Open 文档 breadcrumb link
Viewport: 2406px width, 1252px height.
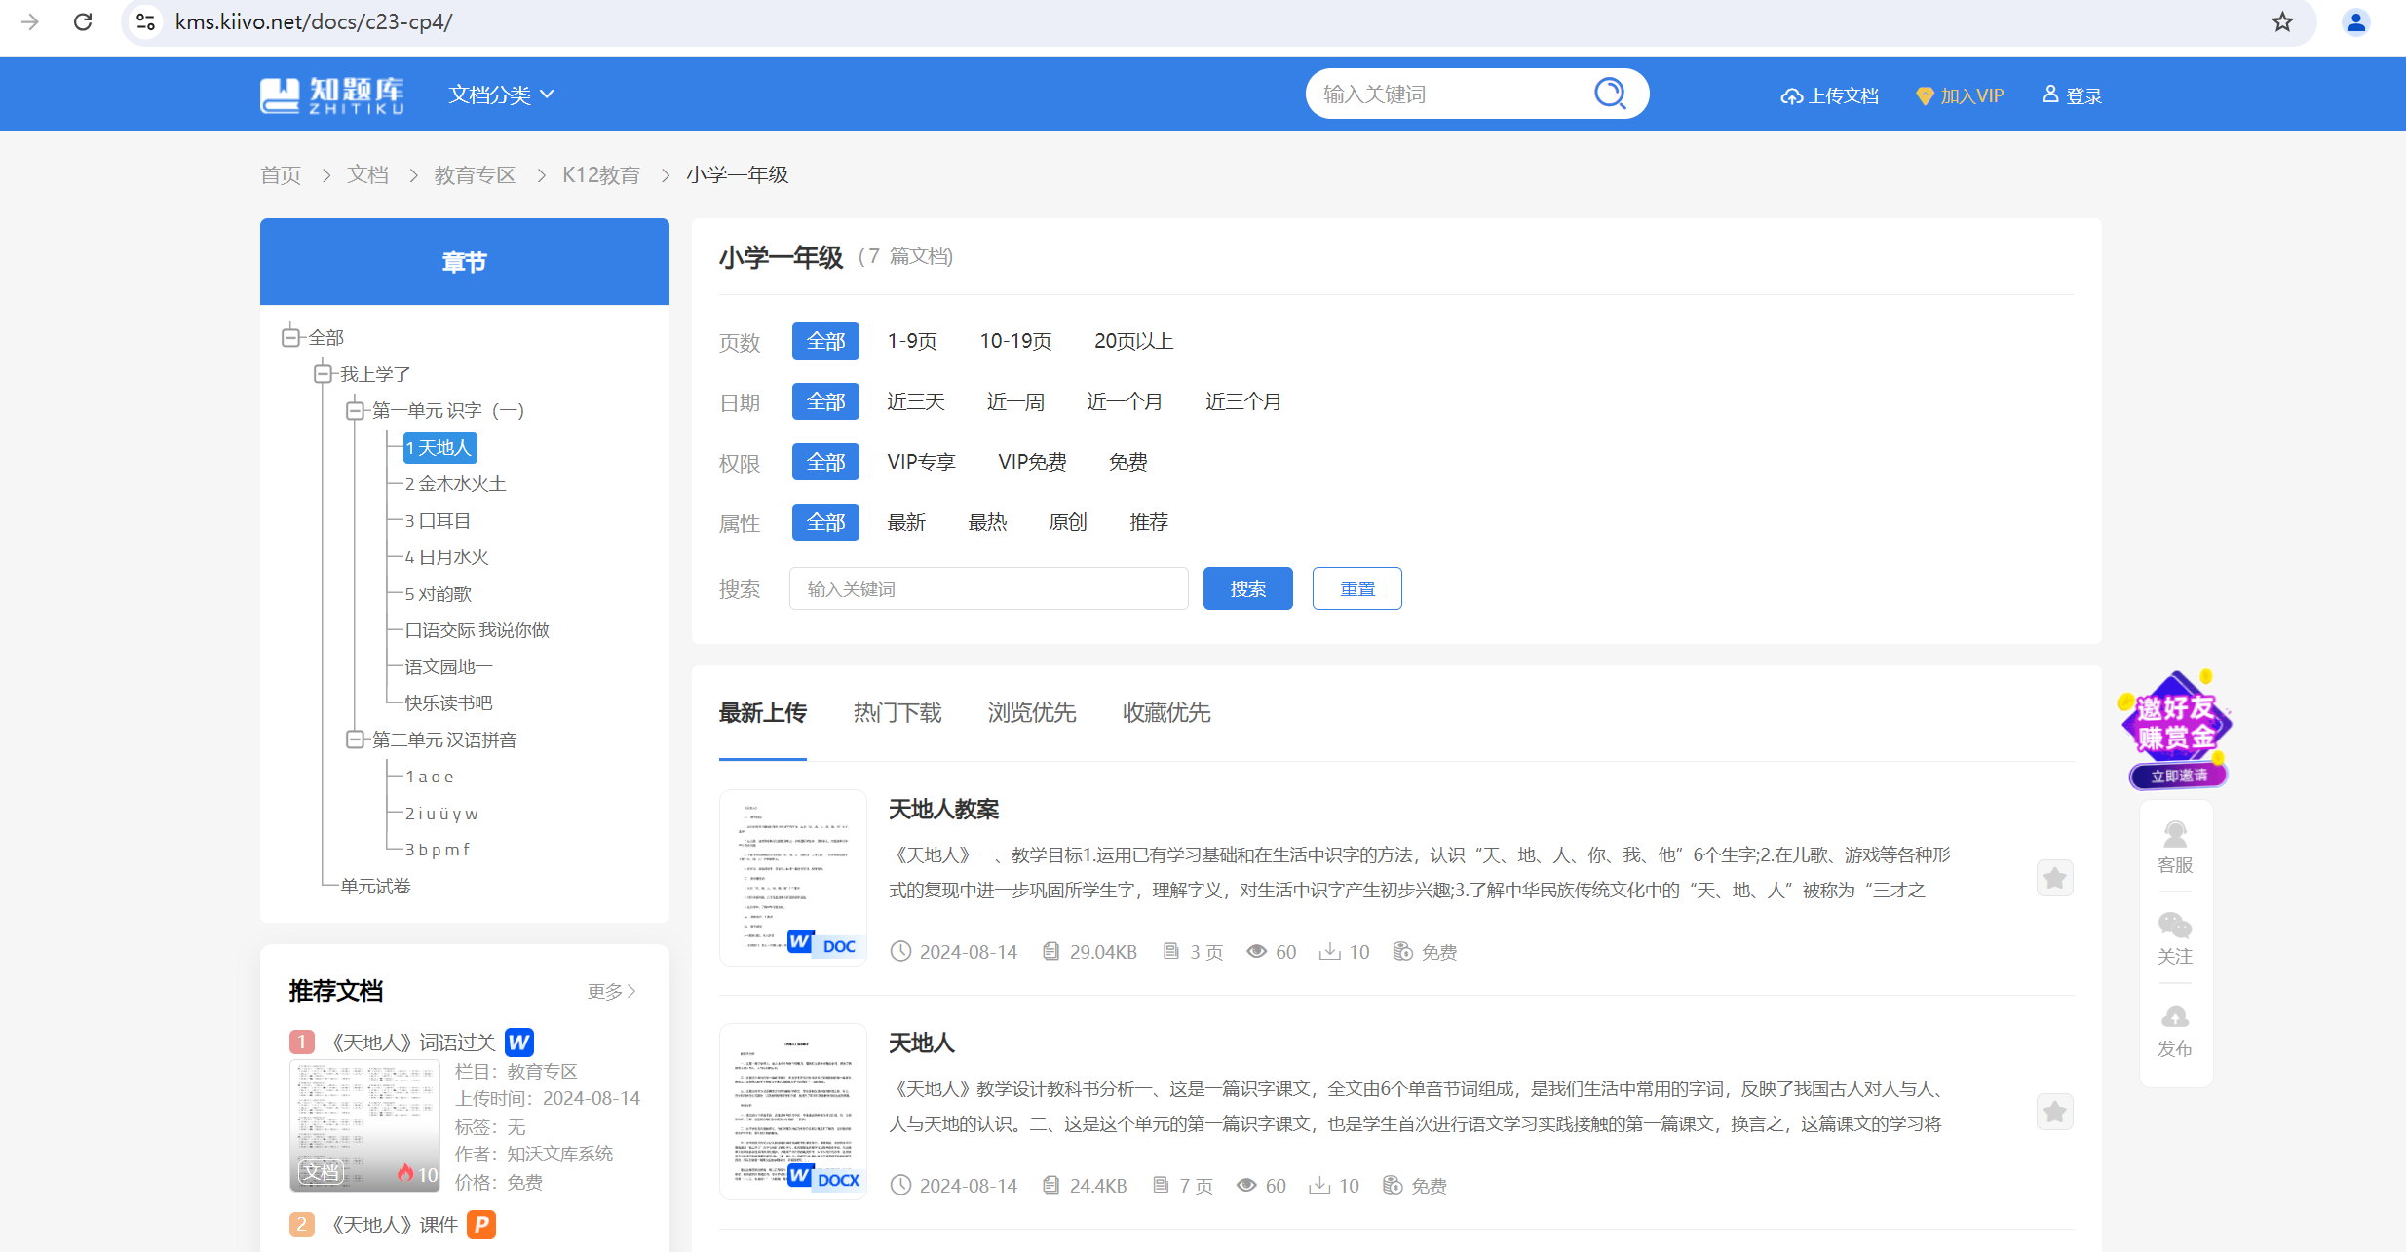click(367, 175)
